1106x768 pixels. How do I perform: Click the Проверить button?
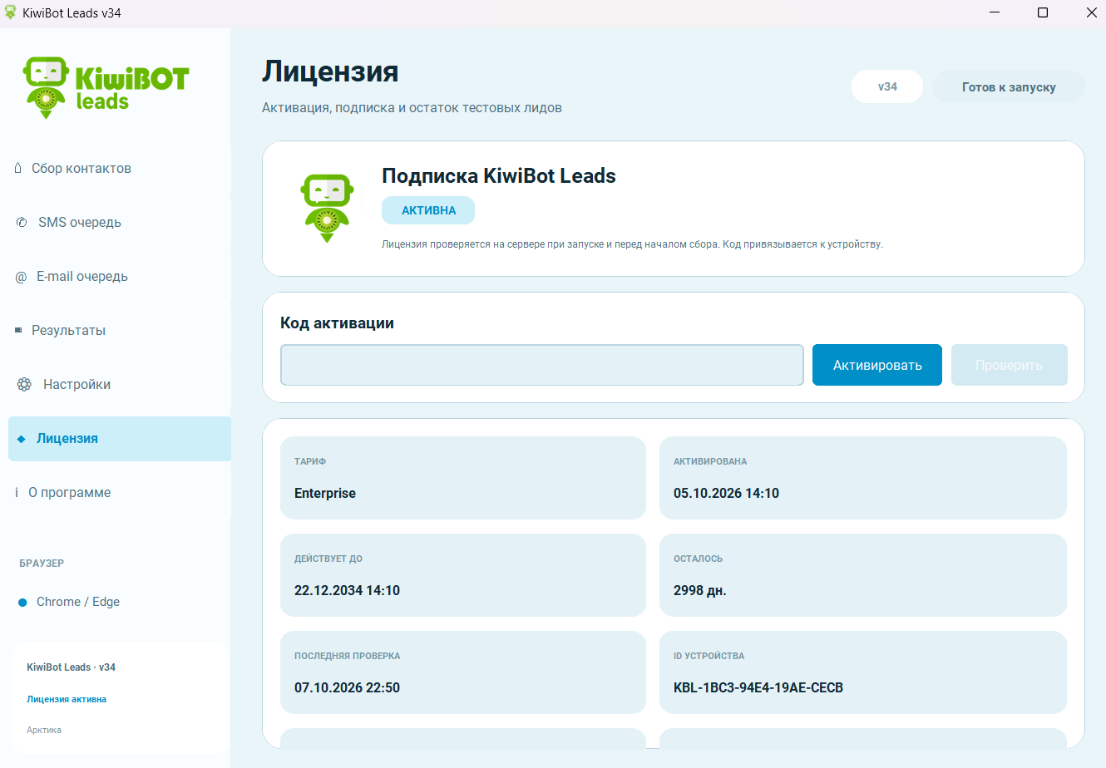(x=1009, y=365)
